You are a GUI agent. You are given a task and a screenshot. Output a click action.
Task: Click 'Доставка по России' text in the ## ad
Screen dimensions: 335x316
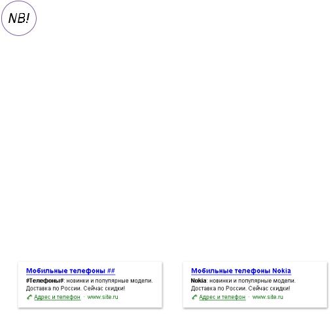point(54,289)
